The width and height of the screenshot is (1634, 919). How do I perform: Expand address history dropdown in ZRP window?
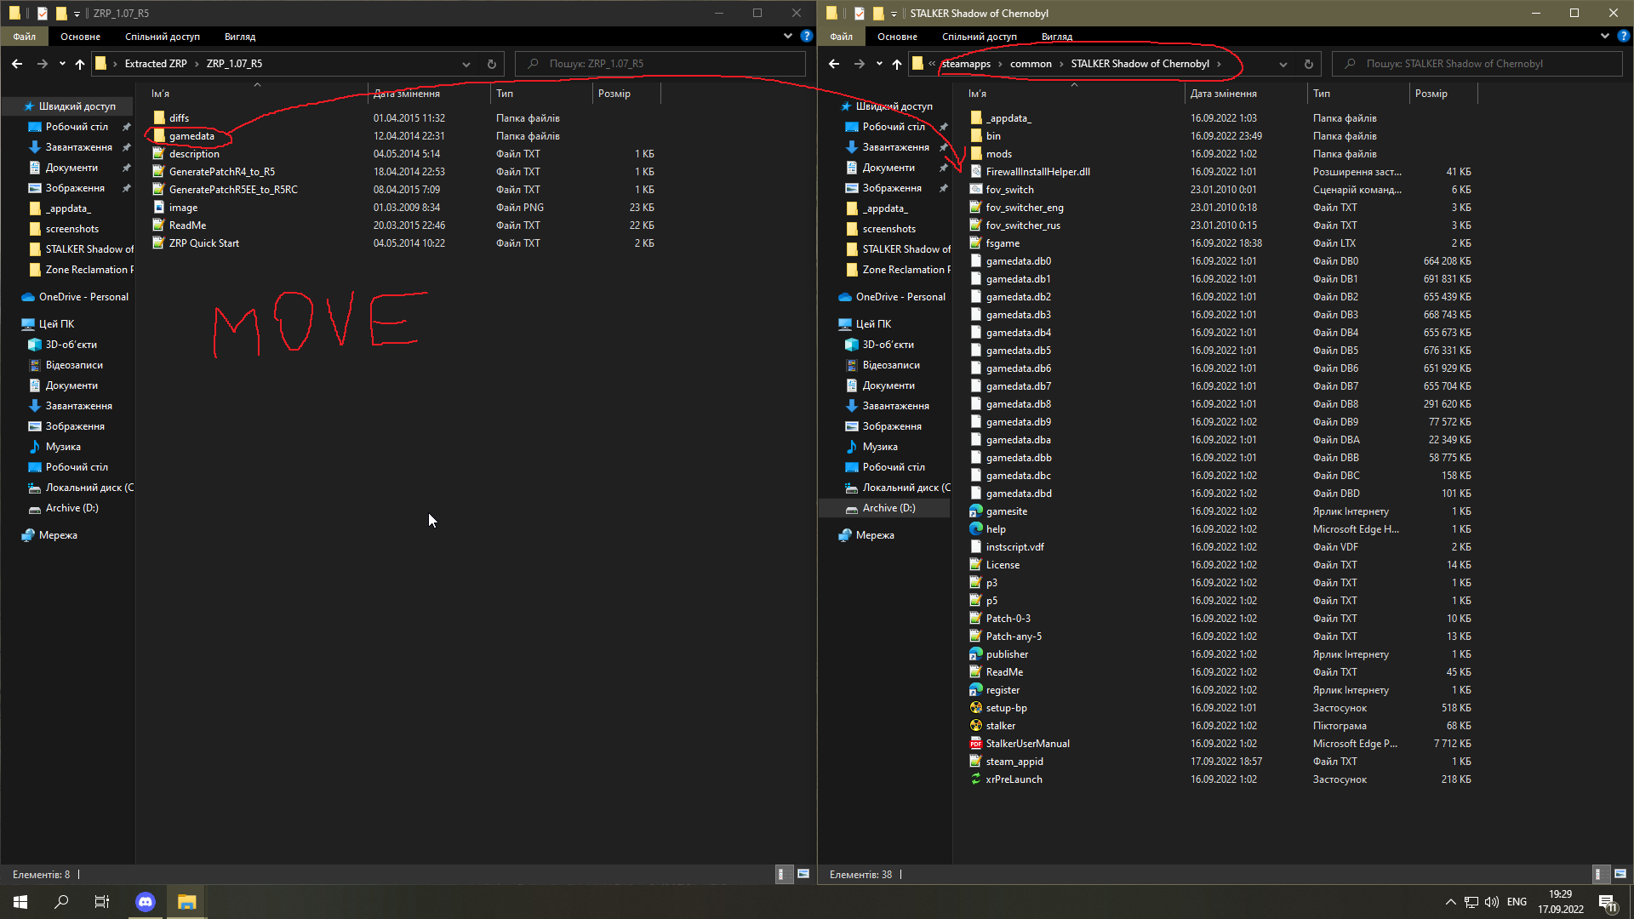pyautogui.click(x=466, y=64)
